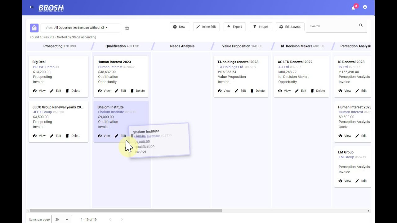Open the IS Ltd account link

point(343,67)
